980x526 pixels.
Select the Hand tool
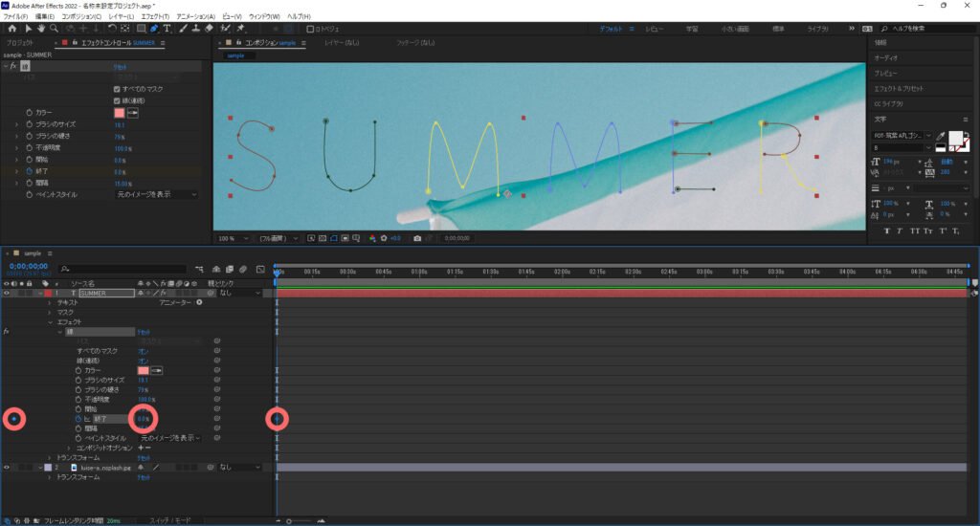click(42, 29)
